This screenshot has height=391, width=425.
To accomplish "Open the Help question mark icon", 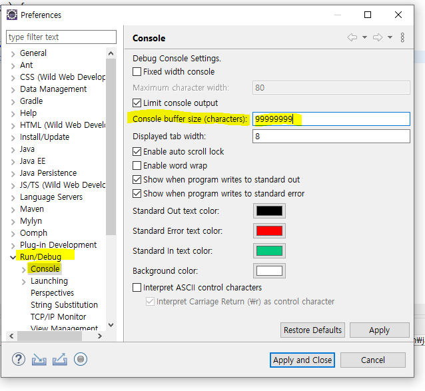I will (x=19, y=360).
